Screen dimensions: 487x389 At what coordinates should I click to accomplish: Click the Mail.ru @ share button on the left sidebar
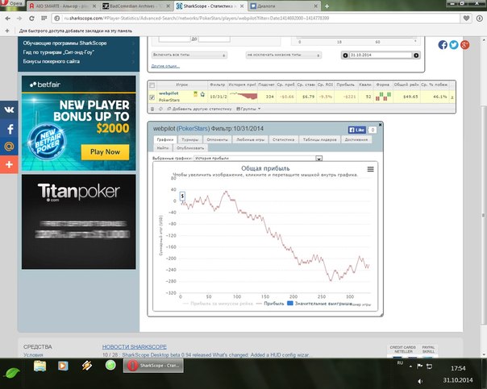pos(9,147)
